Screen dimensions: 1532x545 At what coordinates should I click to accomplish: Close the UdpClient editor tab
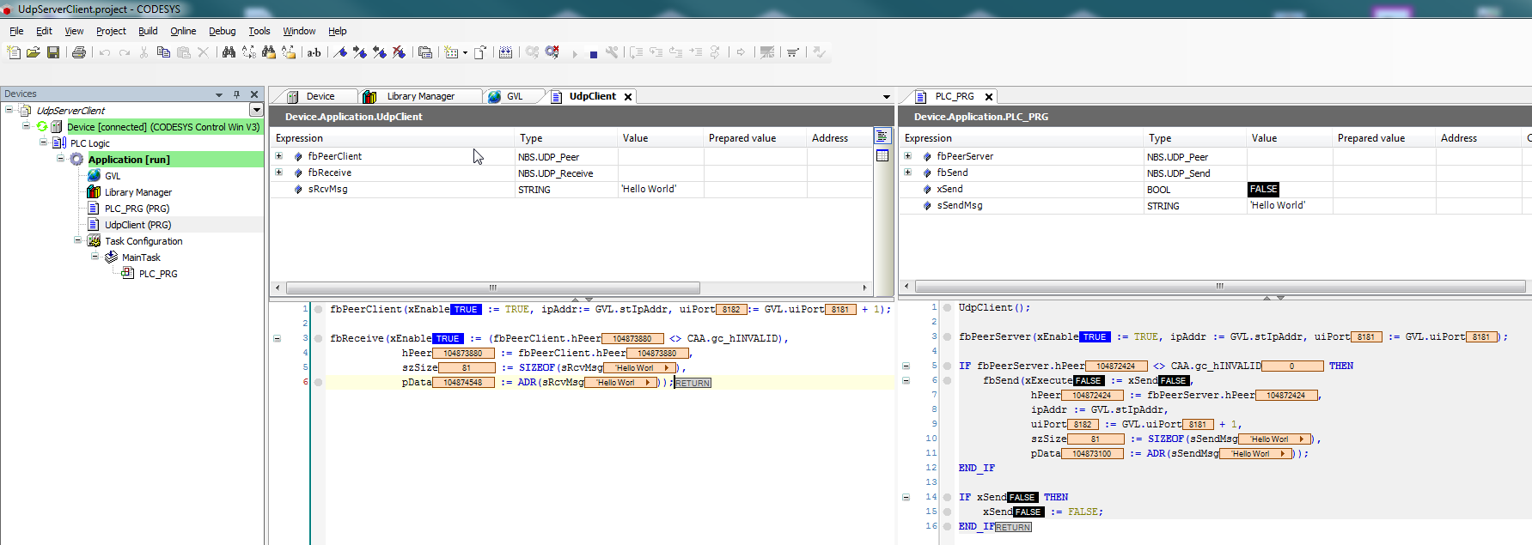coord(628,97)
